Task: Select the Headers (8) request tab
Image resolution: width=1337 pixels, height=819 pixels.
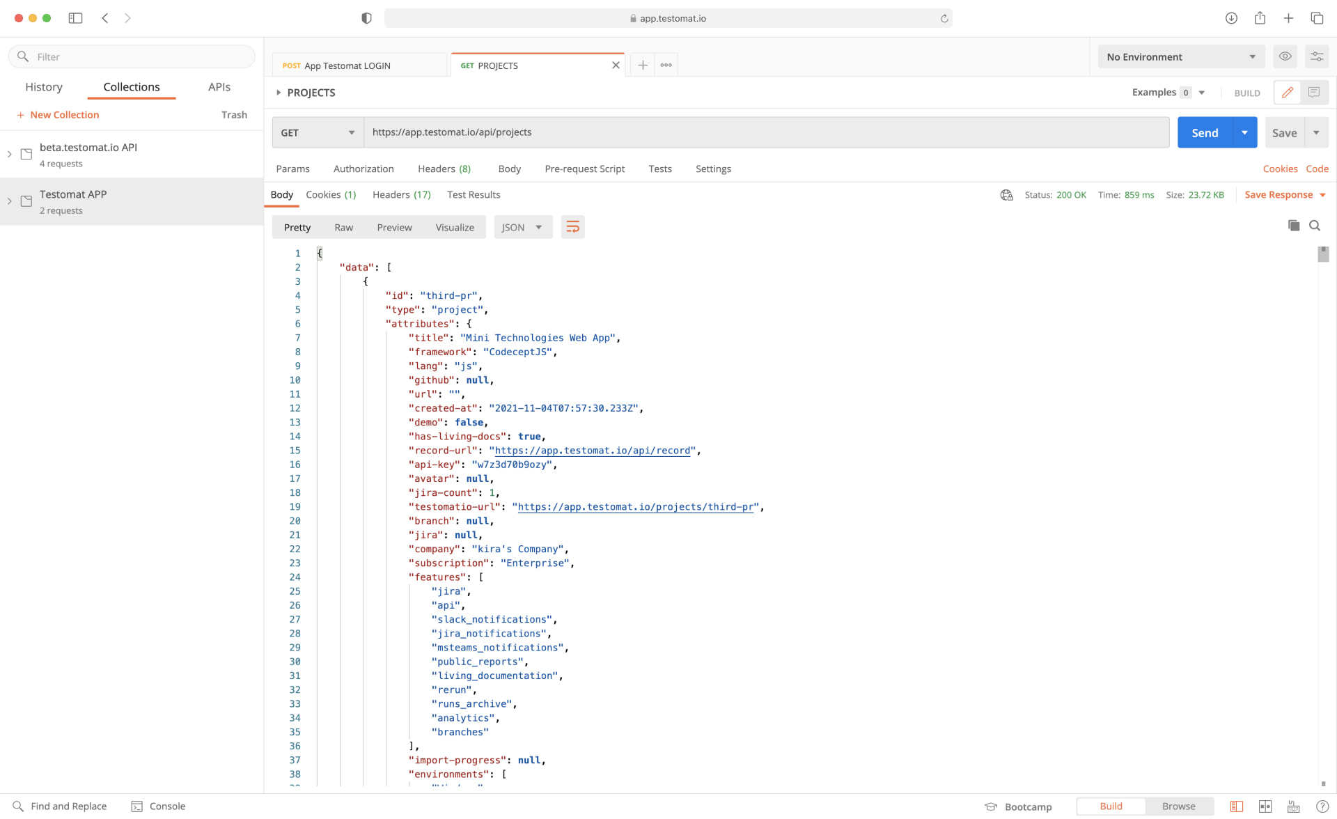Action: pyautogui.click(x=444, y=169)
